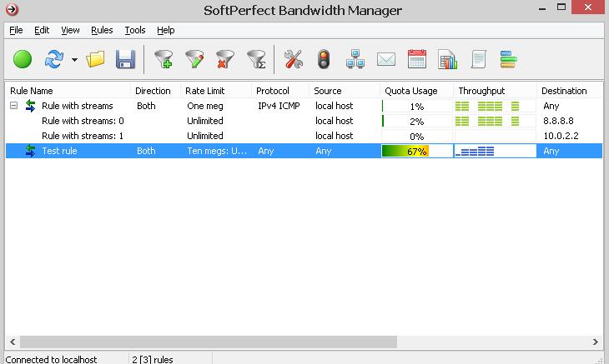Click 'Connected to localhost' in status bar
This screenshot has width=609, height=364.
click(x=51, y=359)
